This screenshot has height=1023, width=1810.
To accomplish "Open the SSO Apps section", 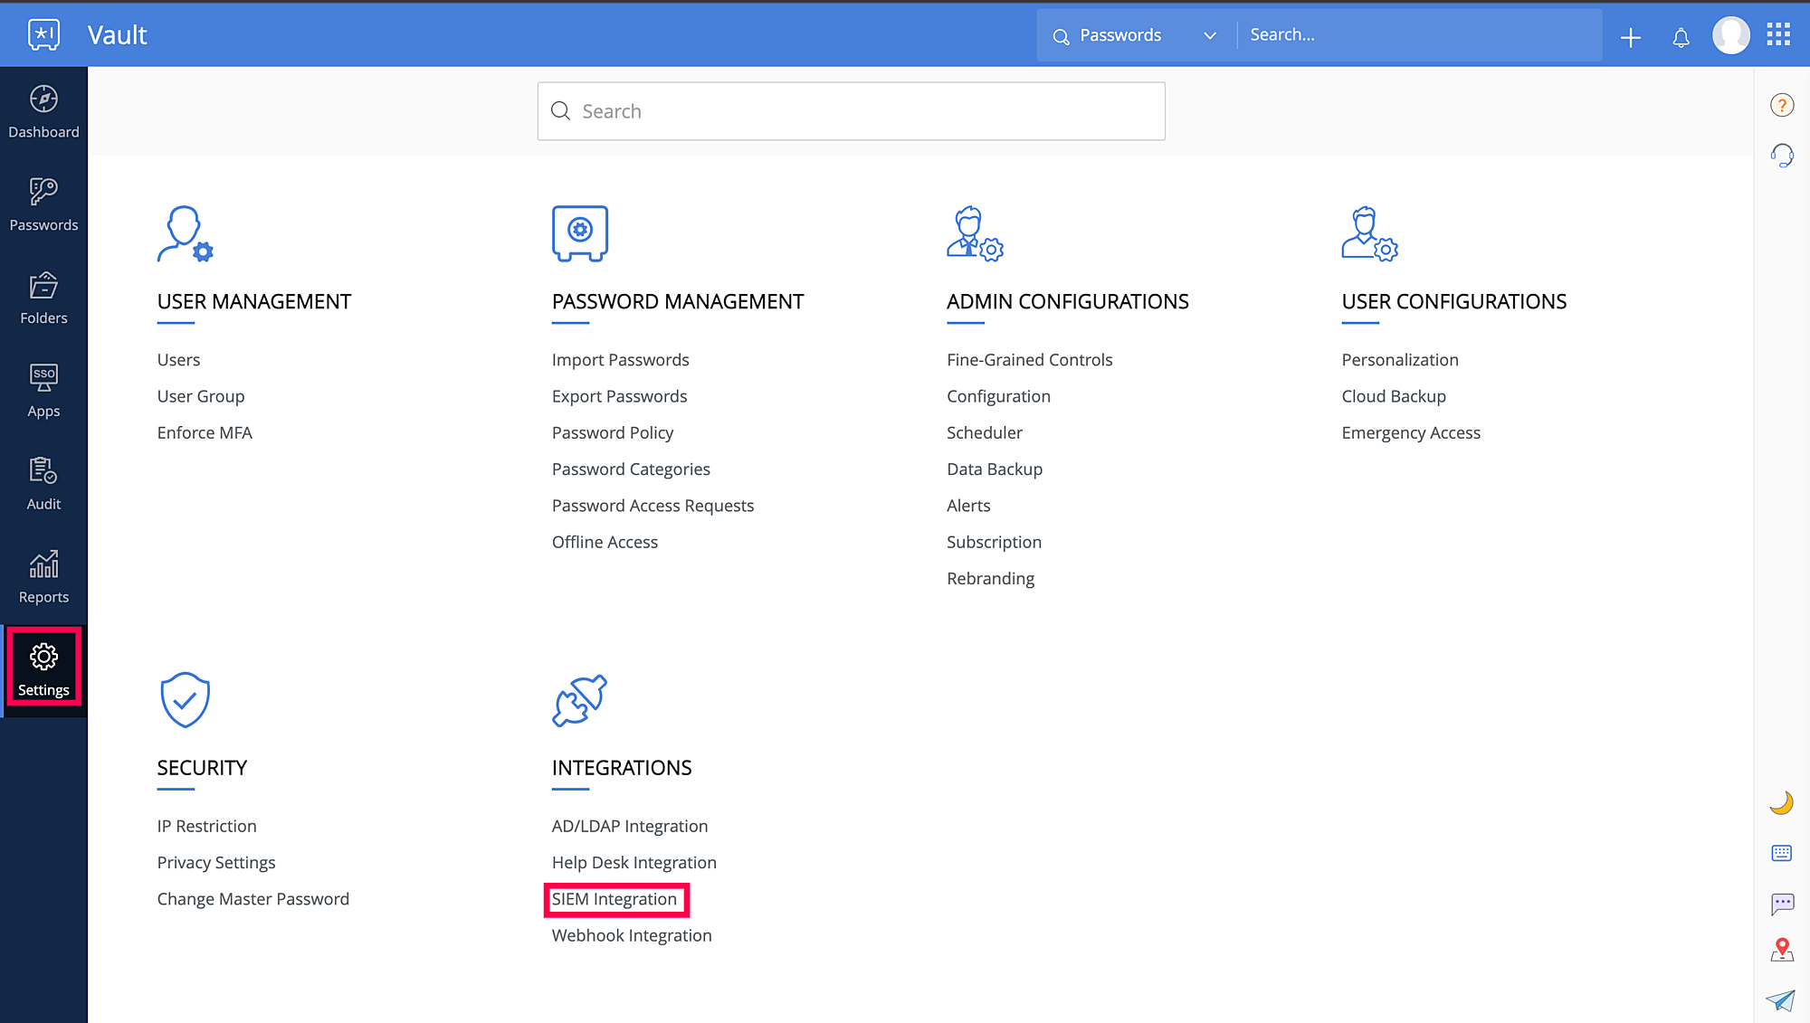I will [43, 391].
